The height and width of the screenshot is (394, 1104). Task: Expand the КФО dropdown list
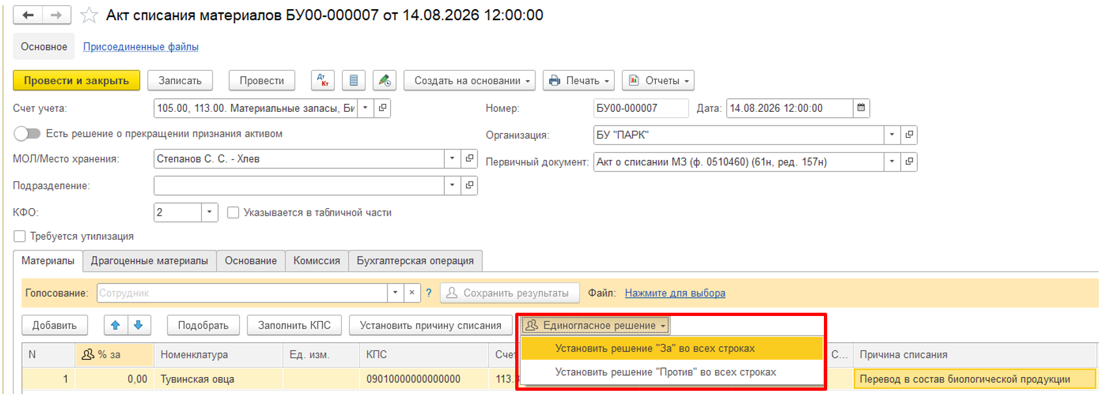[209, 212]
